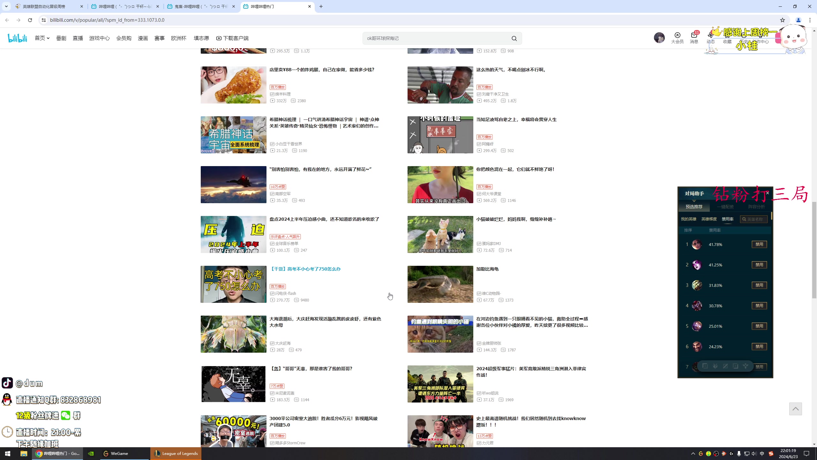Click the search magnifier icon

[x=514, y=38]
